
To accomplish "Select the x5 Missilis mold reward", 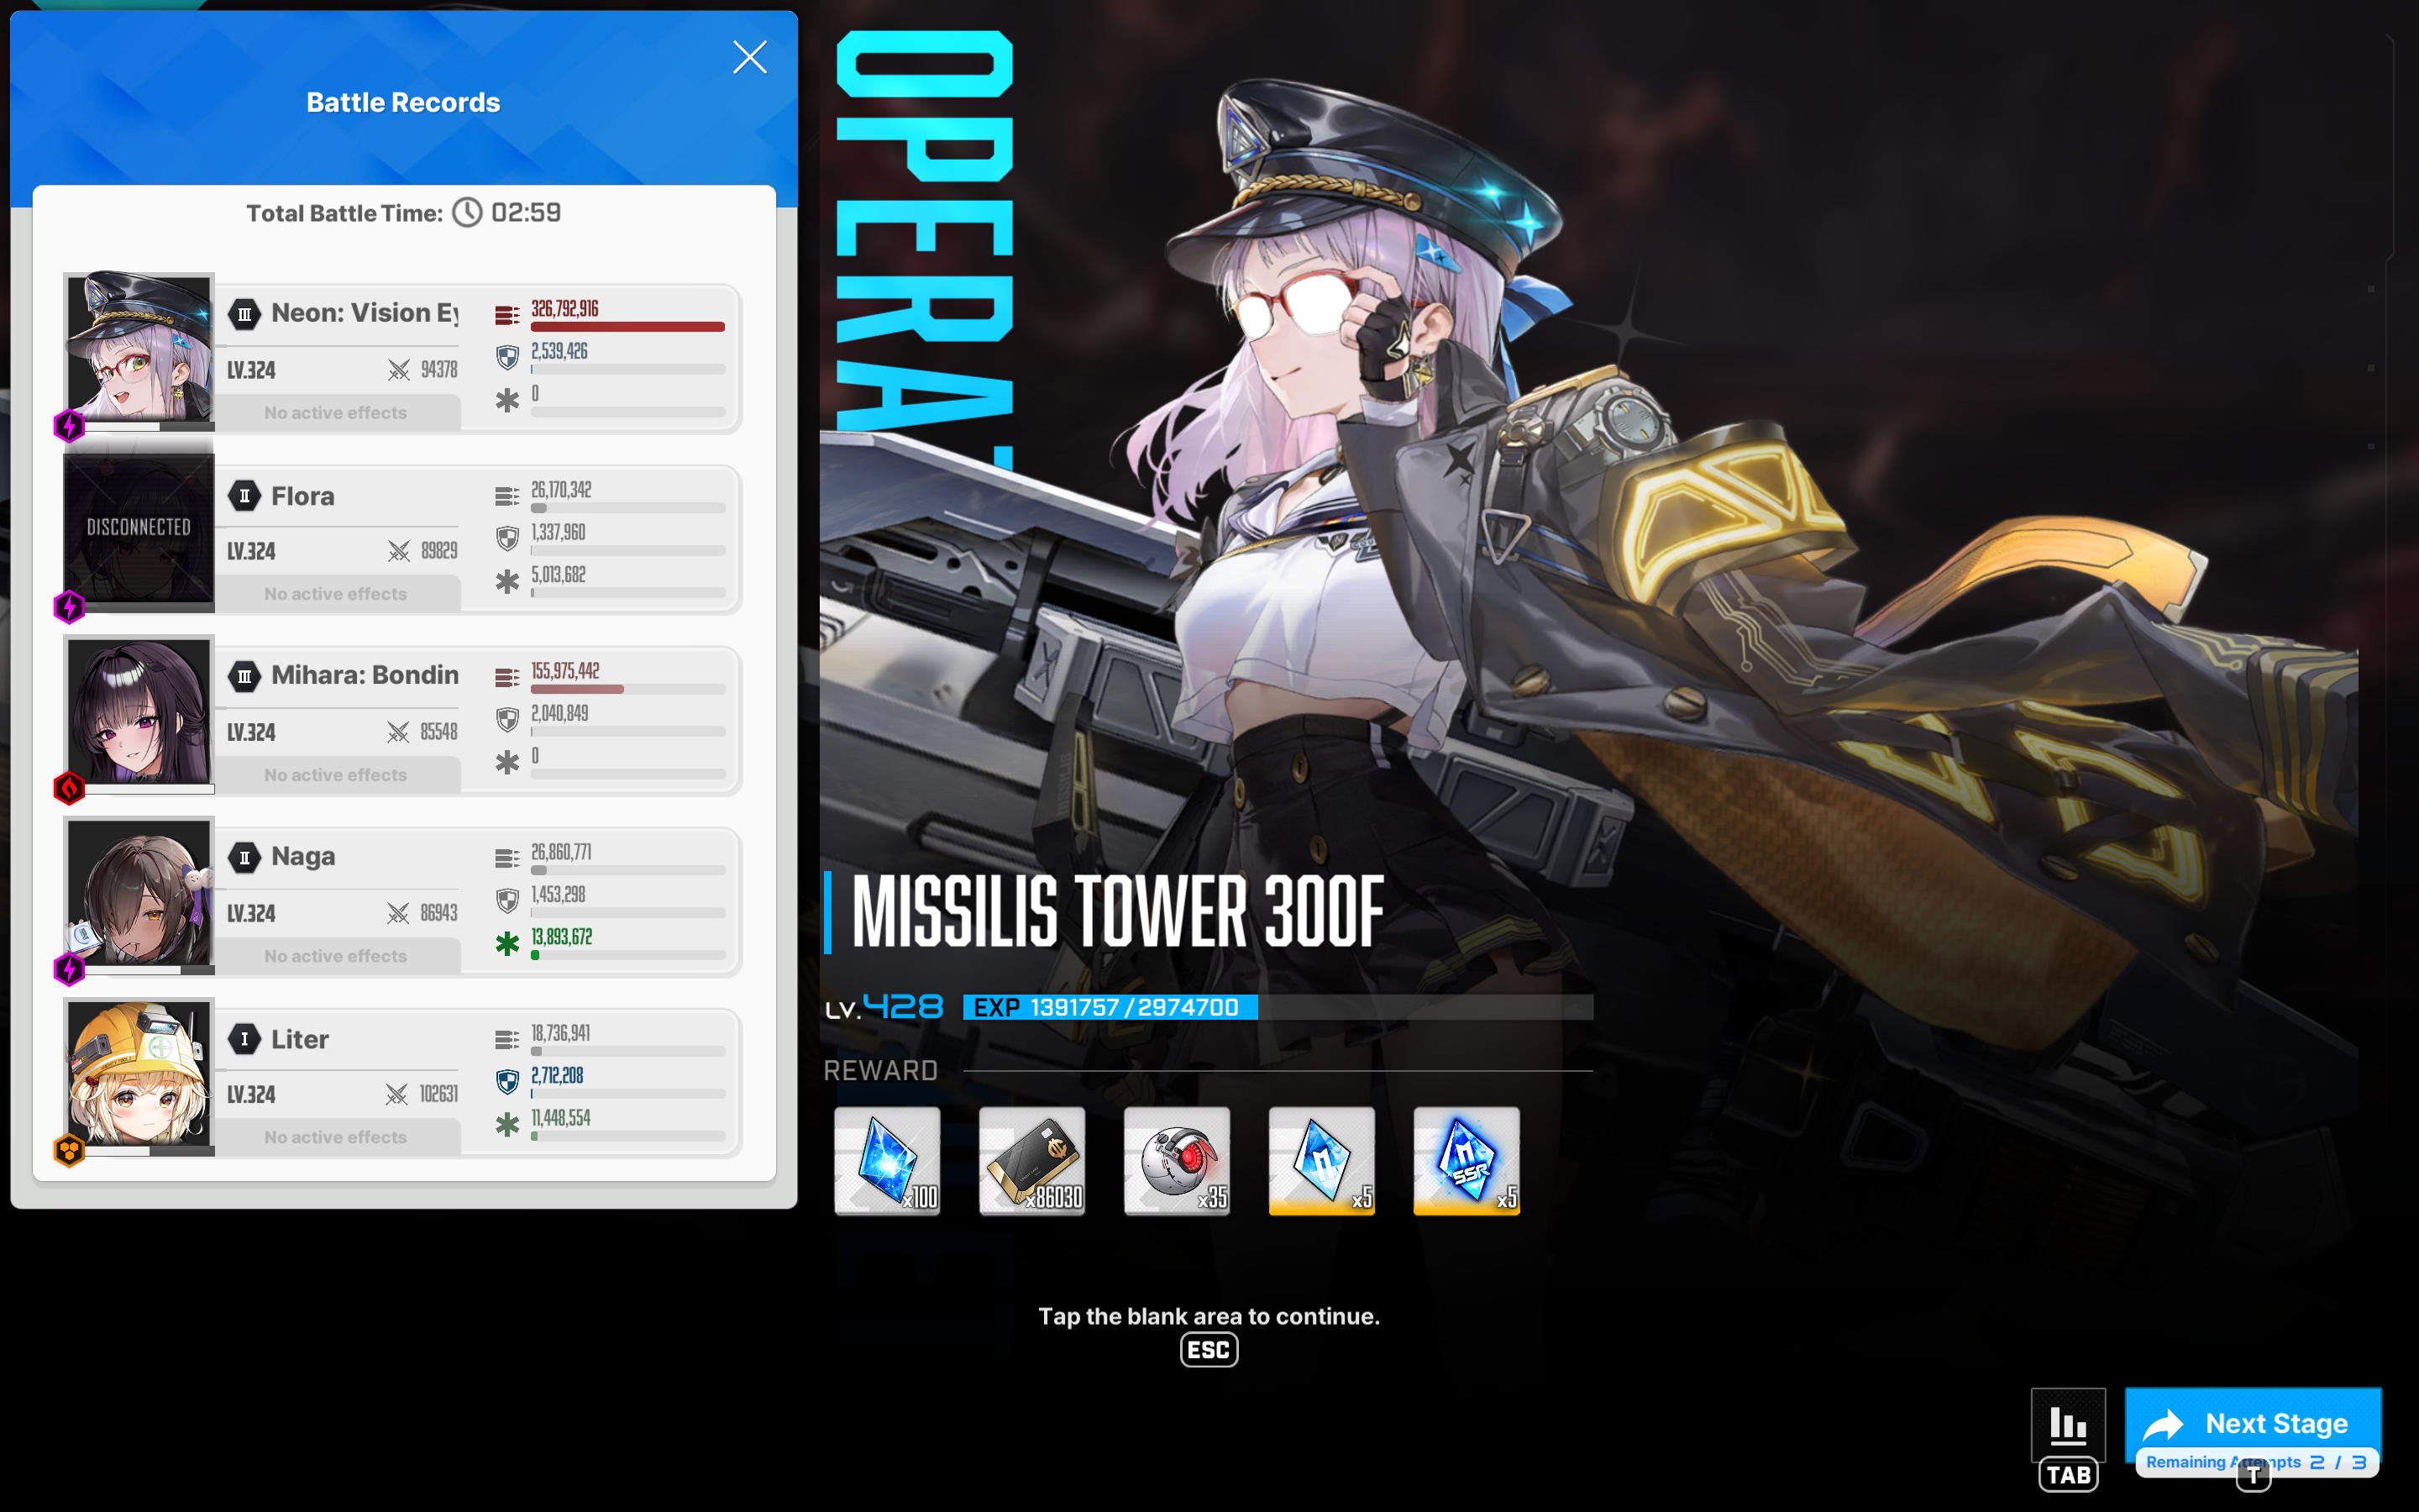I will 1321,1161.
